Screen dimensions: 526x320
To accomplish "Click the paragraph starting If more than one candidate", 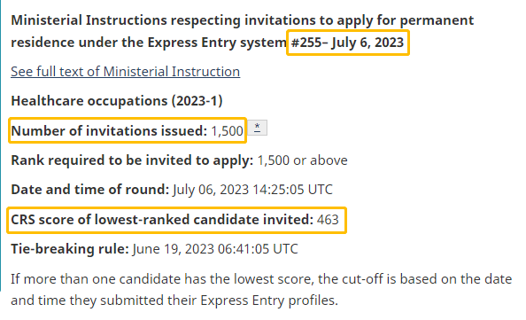I will tap(261, 290).
